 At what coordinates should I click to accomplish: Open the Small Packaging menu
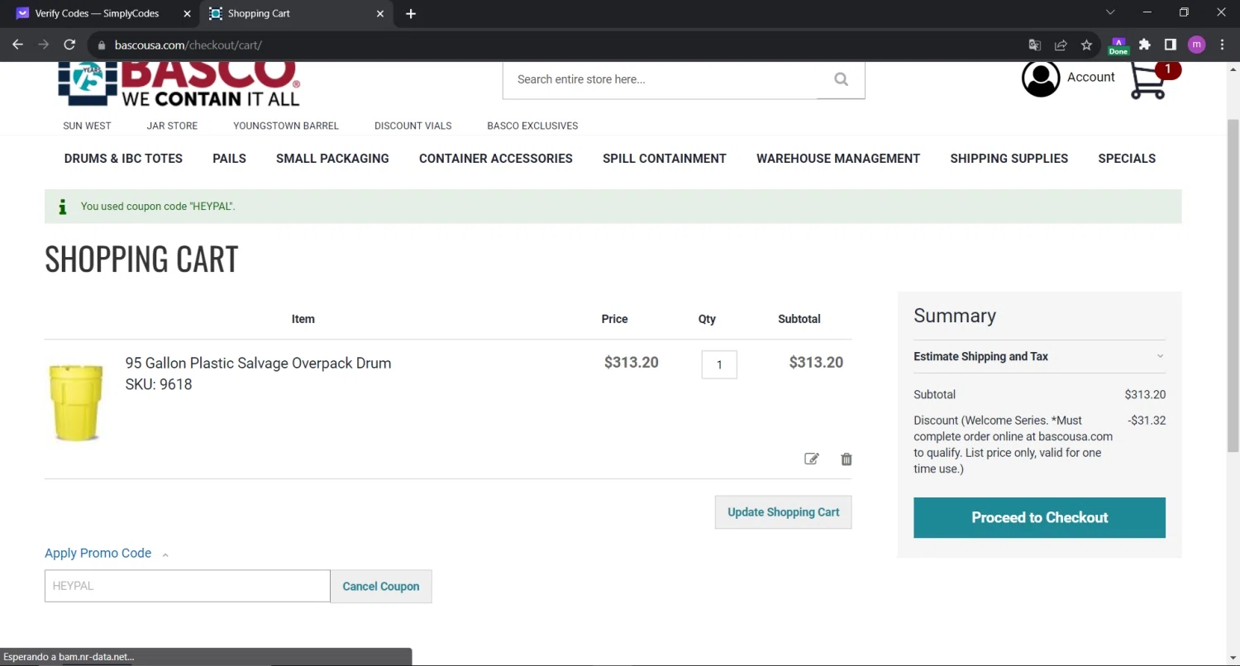(332, 159)
